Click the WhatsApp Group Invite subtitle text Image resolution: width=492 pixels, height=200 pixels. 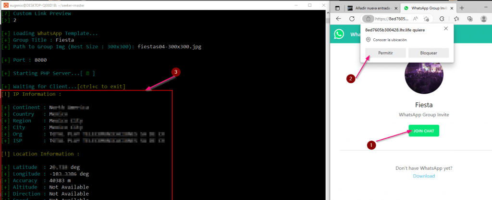pyautogui.click(x=424, y=115)
